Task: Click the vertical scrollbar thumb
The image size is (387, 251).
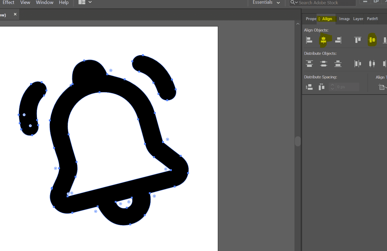Action: (298, 141)
